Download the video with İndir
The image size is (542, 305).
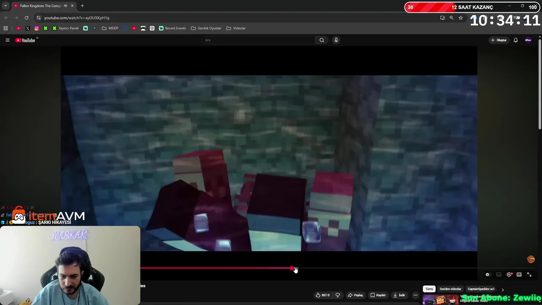[x=399, y=295]
